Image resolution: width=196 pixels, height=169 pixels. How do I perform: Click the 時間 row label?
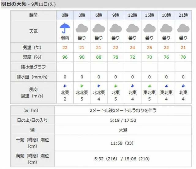(x=33, y=15)
